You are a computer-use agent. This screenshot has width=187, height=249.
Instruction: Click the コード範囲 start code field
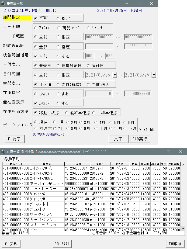tap(99, 37)
